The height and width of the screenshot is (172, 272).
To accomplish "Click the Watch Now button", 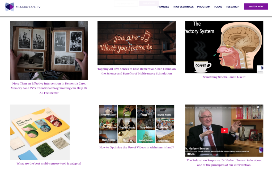I will 256,6.
